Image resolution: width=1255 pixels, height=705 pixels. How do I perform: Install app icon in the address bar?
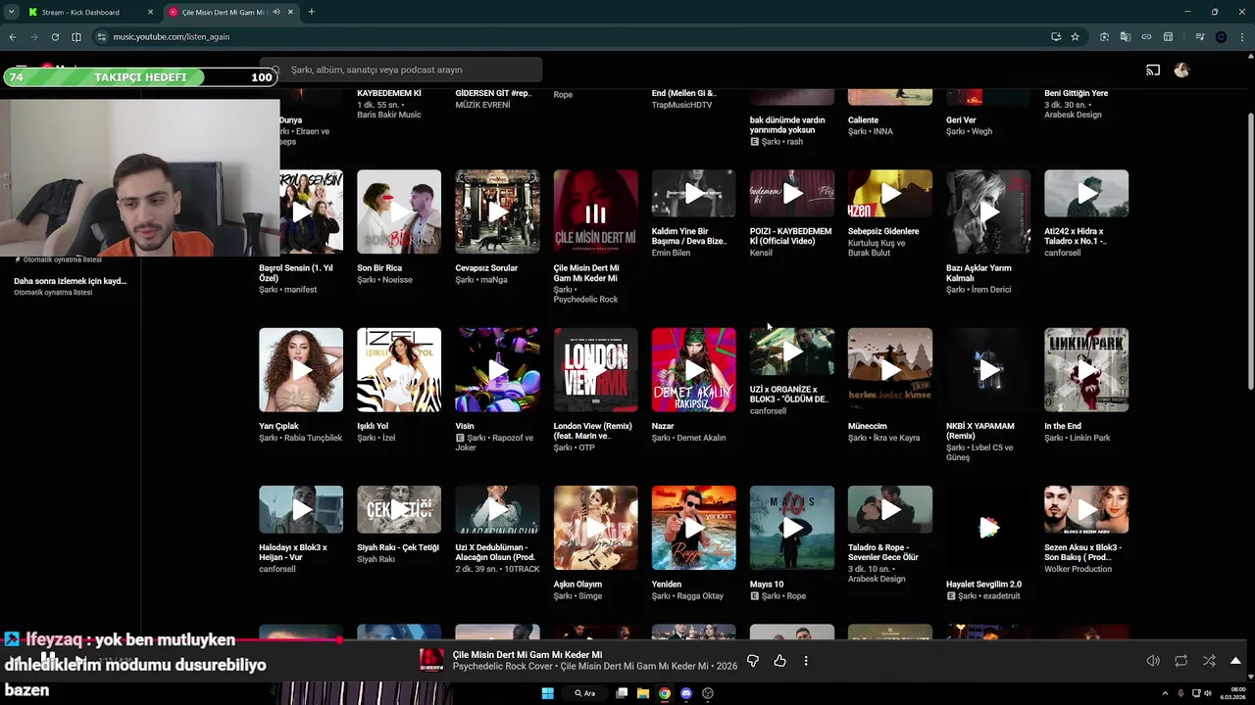tap(1056, 36)
